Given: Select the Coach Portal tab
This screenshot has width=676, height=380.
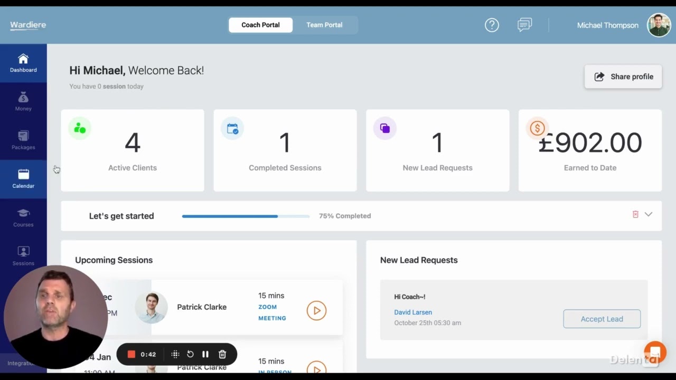Looking at the screenshot, I should point(260,25).
